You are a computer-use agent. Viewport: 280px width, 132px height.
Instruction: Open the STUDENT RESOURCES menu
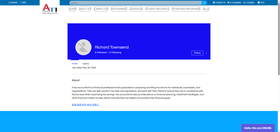click(157, 9)
